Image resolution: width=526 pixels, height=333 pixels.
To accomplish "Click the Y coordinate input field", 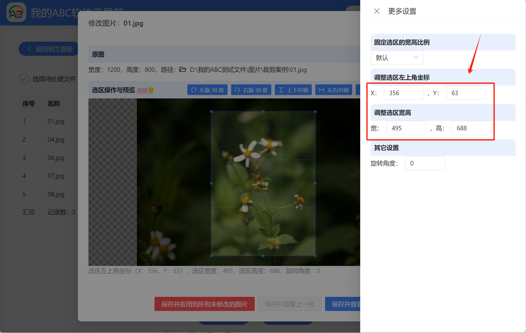I will tap(466, 93).
